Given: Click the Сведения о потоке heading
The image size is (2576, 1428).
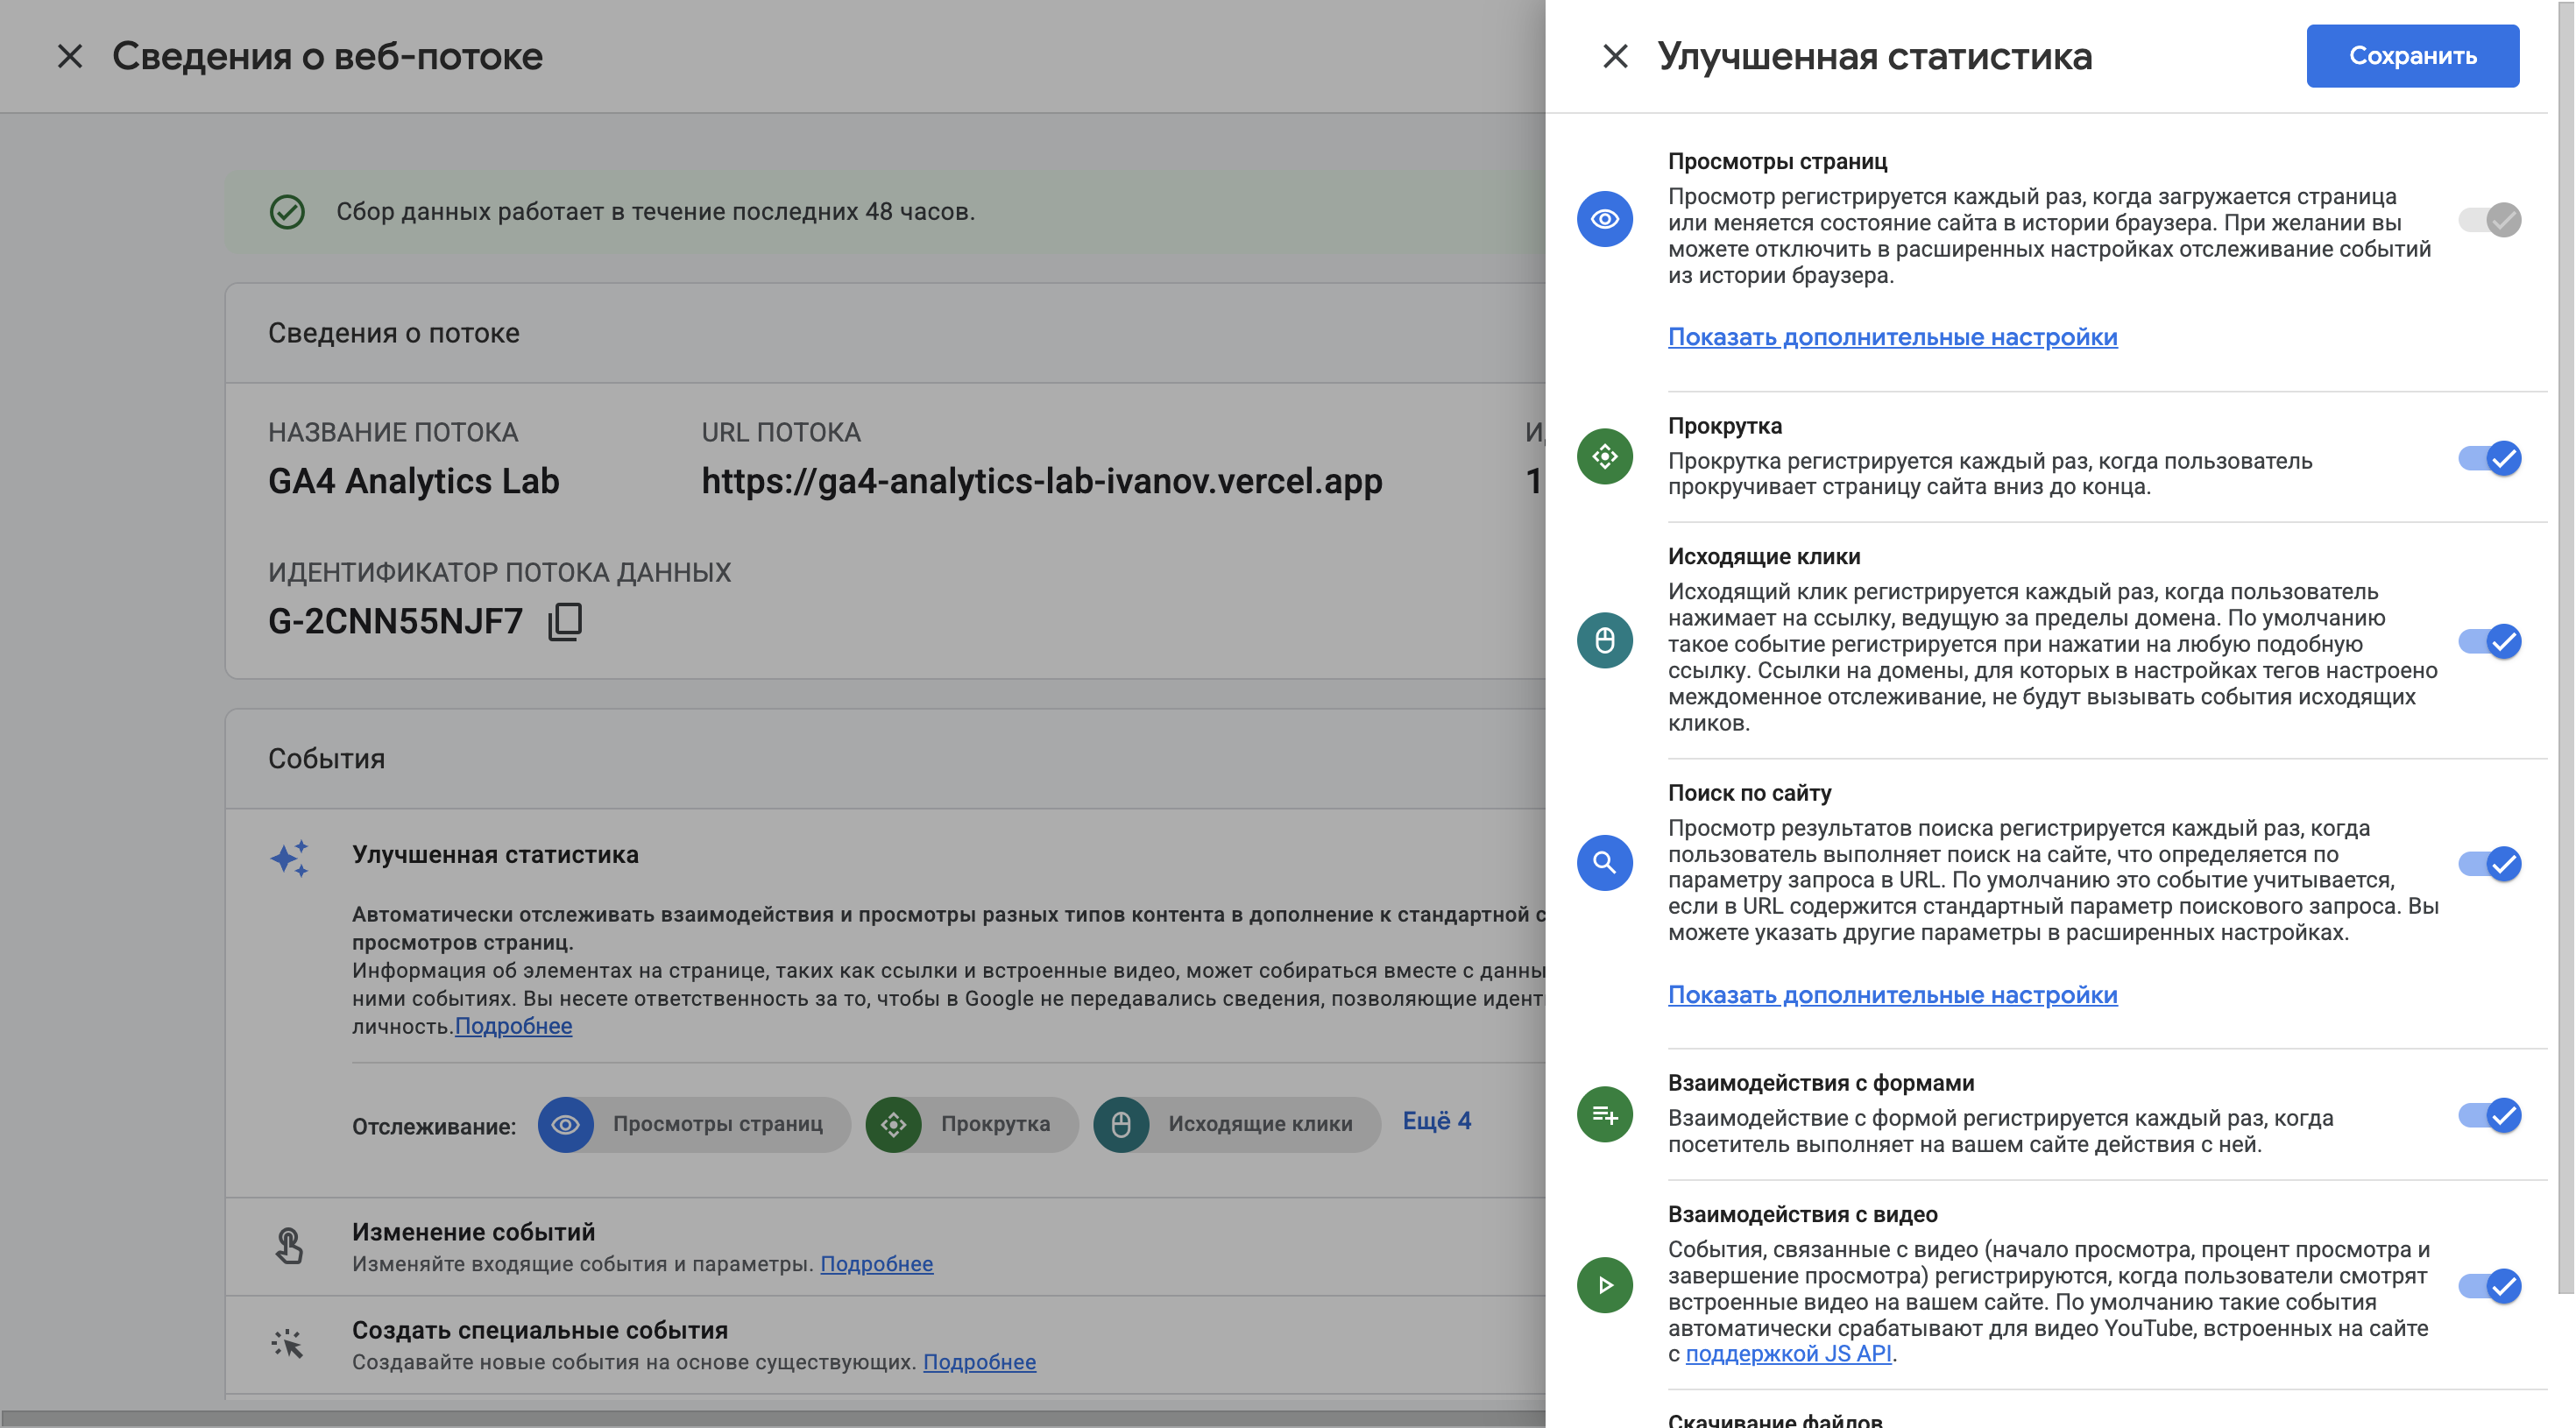Looking at the screenshot, I should tap(393, 333).
